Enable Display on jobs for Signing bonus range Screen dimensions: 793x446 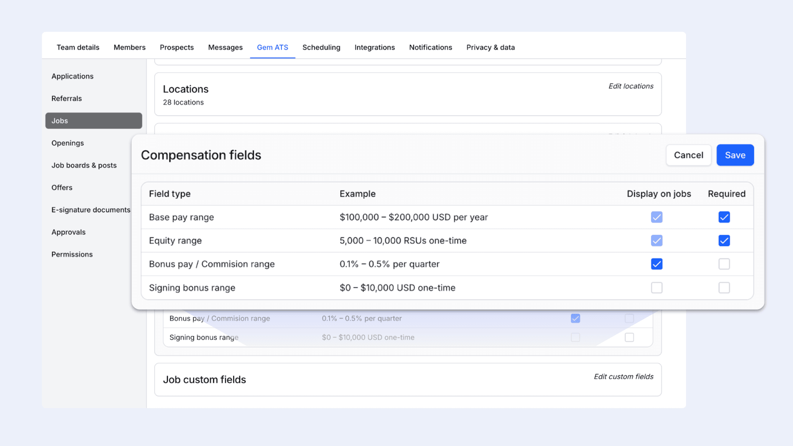tap(656, 287)
